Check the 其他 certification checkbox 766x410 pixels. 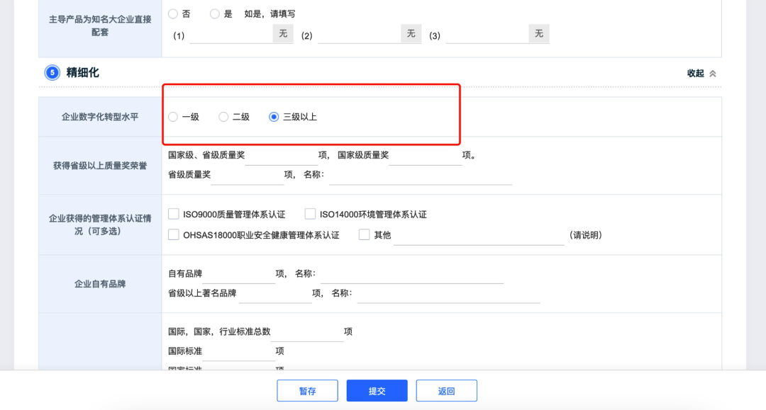pos(364,234)
